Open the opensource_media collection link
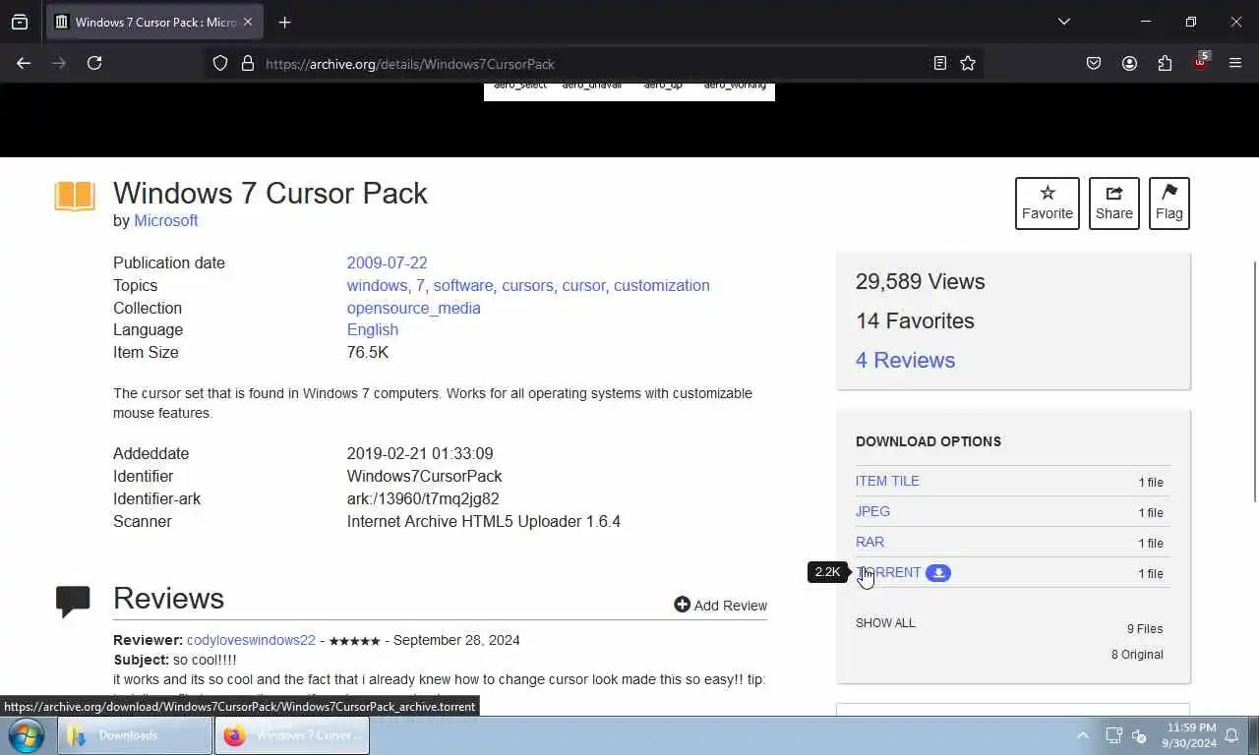This screenshot has width=1259, height=755. (413, 308)
